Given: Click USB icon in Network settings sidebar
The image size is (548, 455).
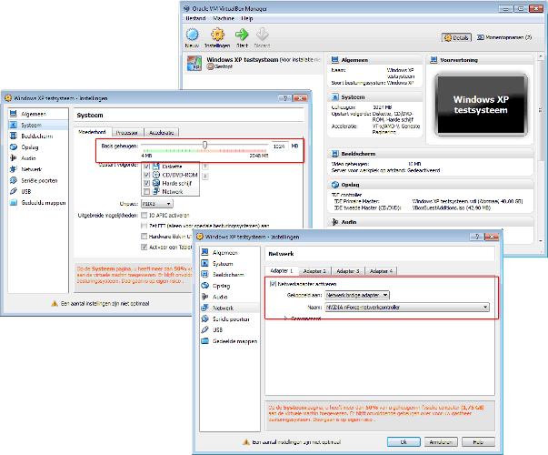Looking at the screenshot, I should [204, 329].
